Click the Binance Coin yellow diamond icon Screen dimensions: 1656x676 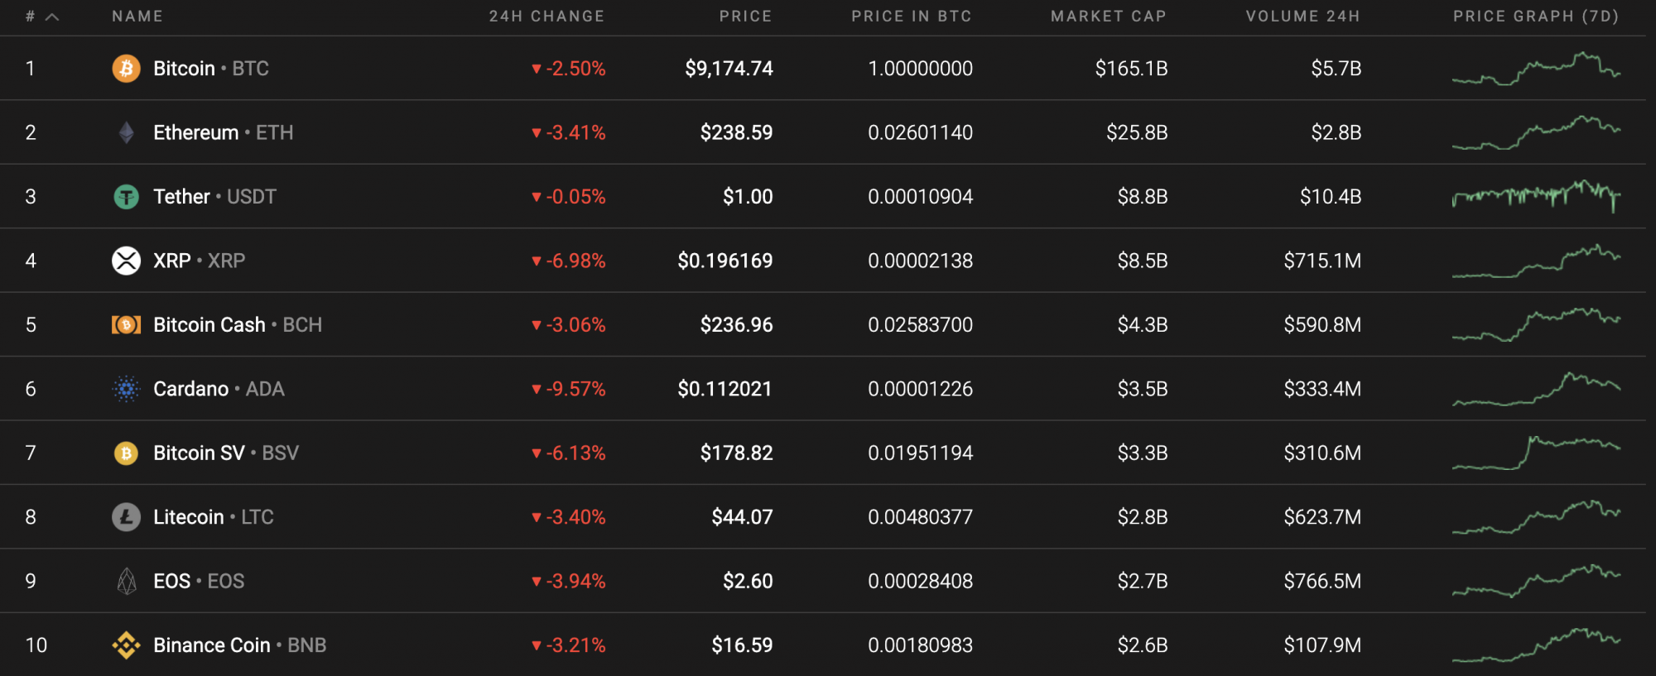[x=126, y=645]
